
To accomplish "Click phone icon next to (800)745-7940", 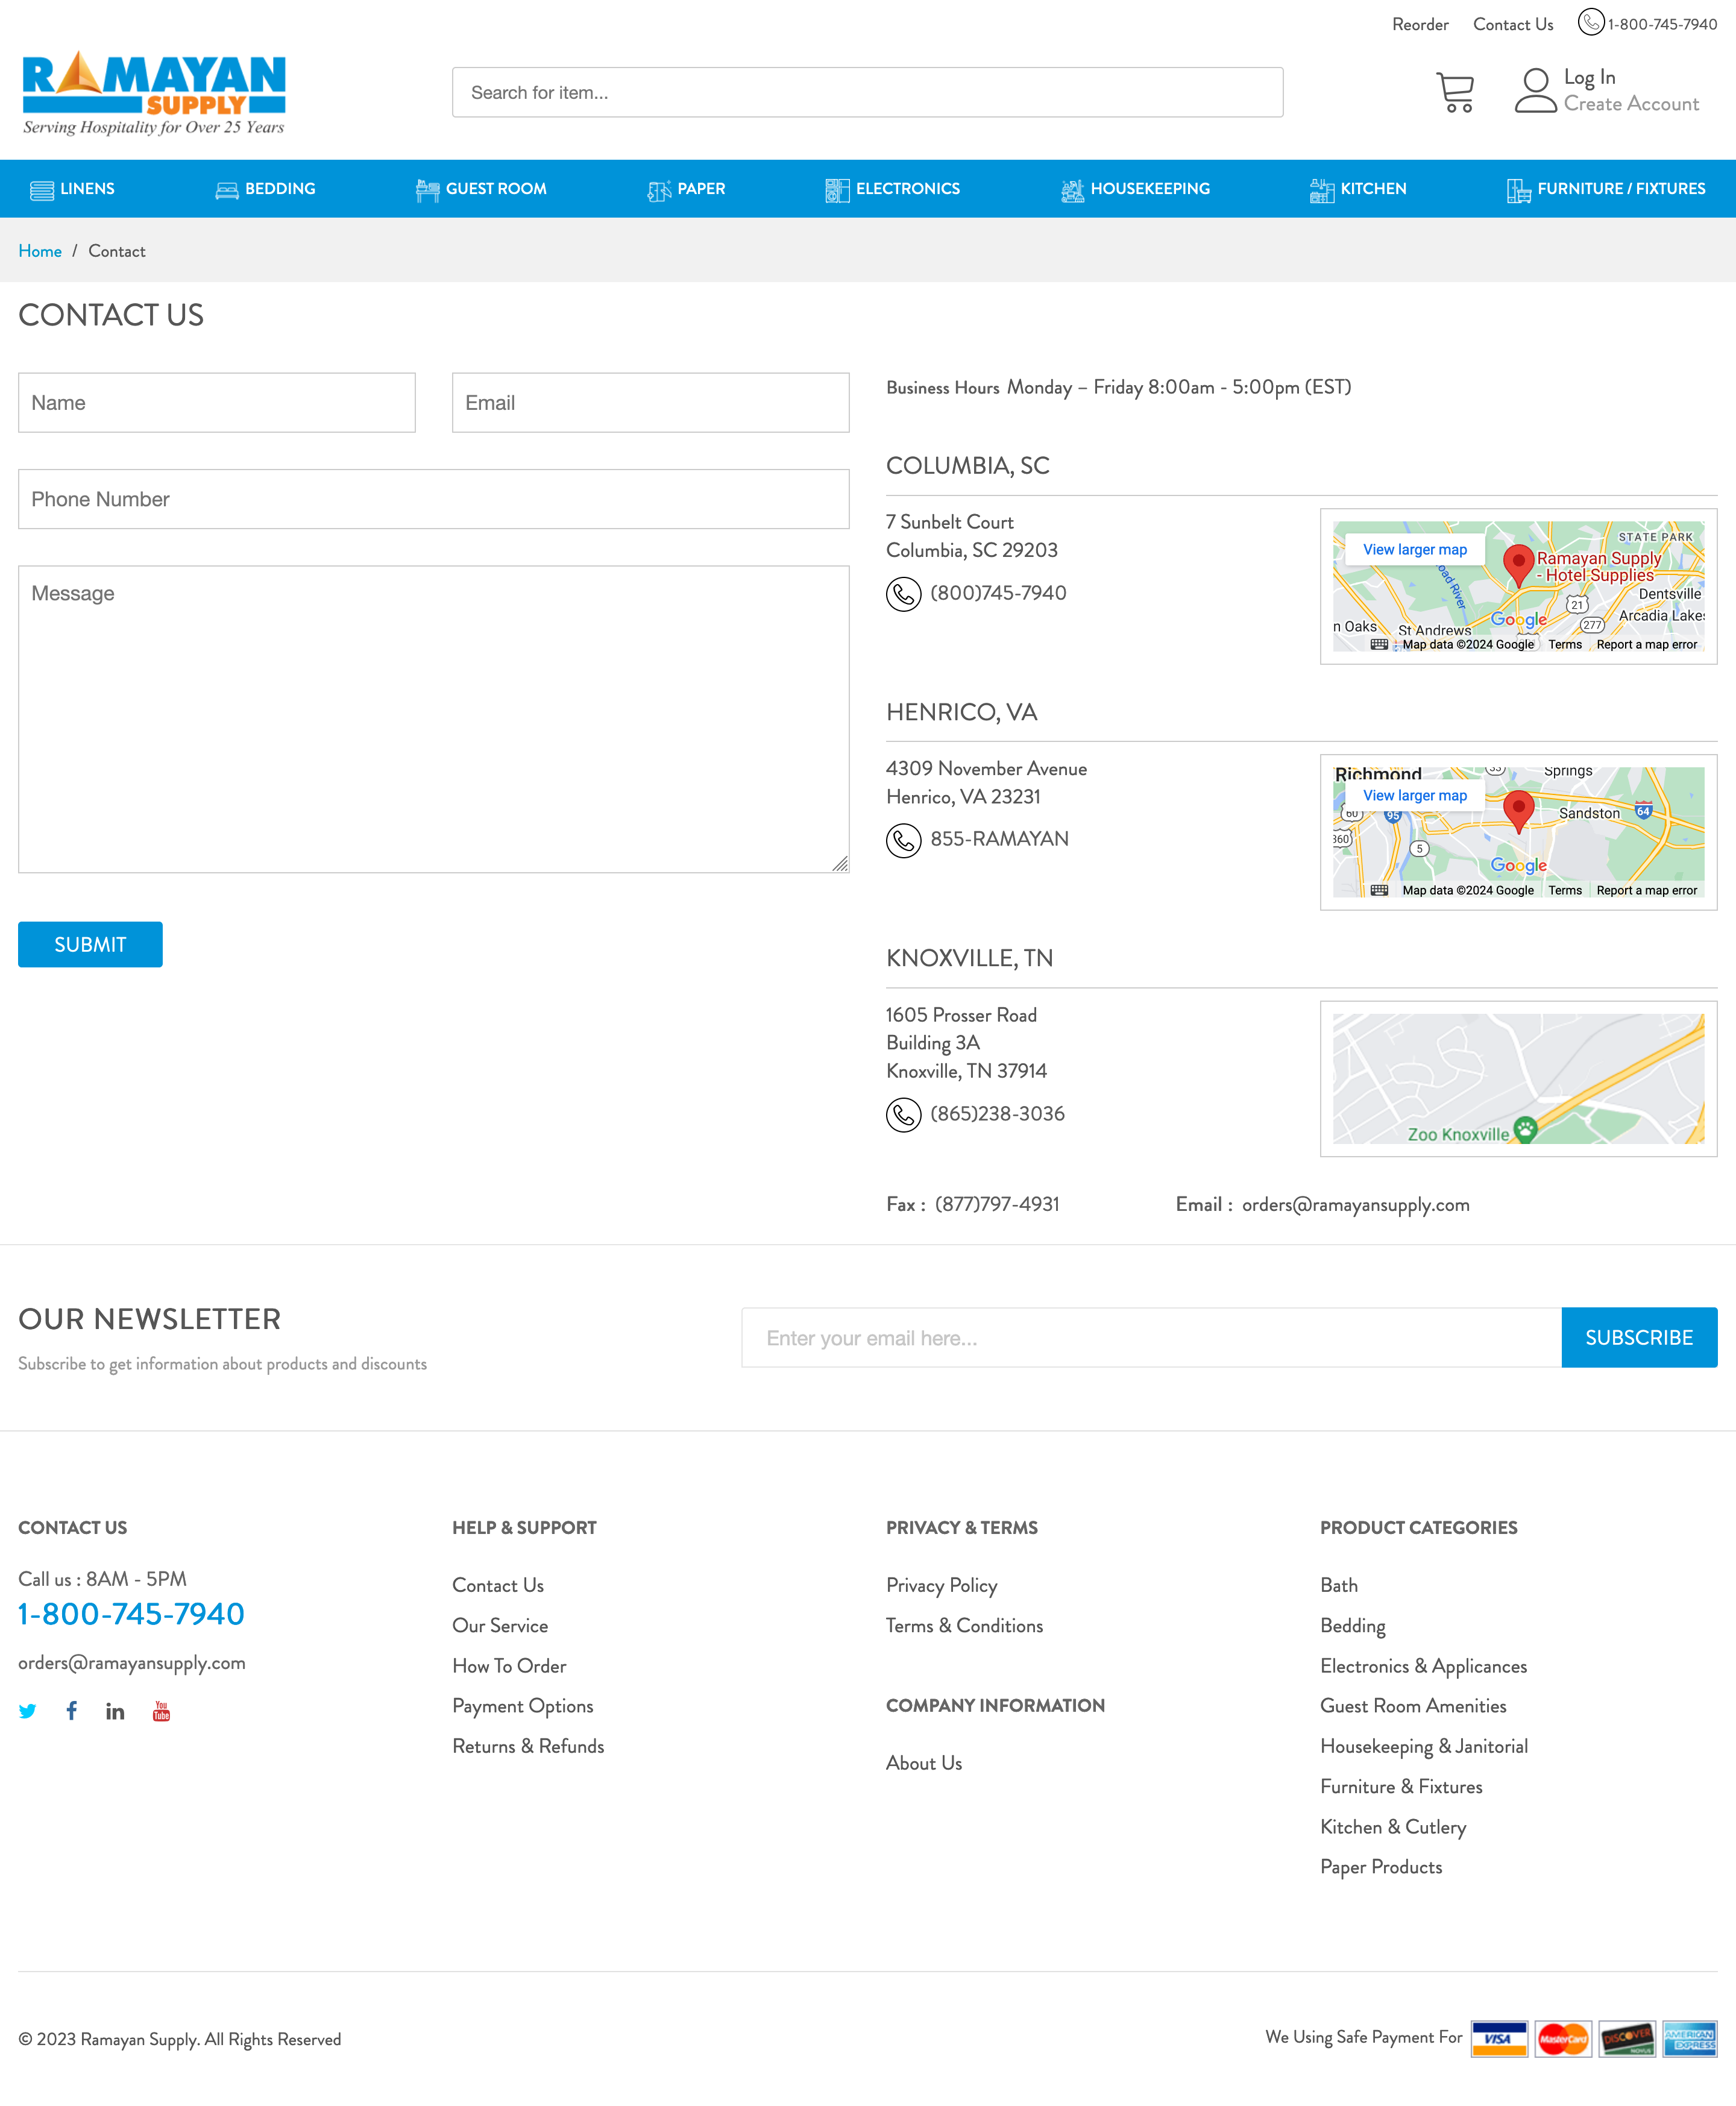I will pyautogui.click(x=903, y=594).
